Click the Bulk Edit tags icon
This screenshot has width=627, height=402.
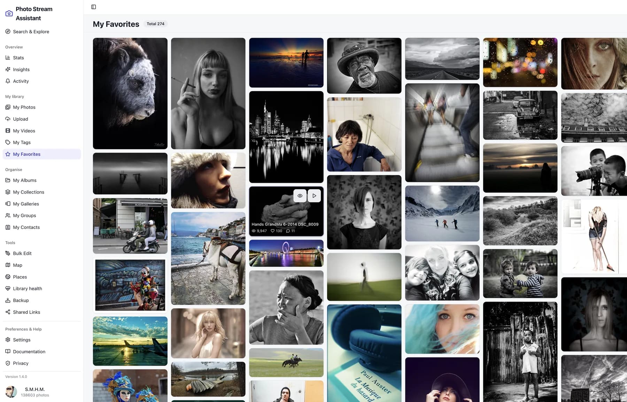pos(8,253)
